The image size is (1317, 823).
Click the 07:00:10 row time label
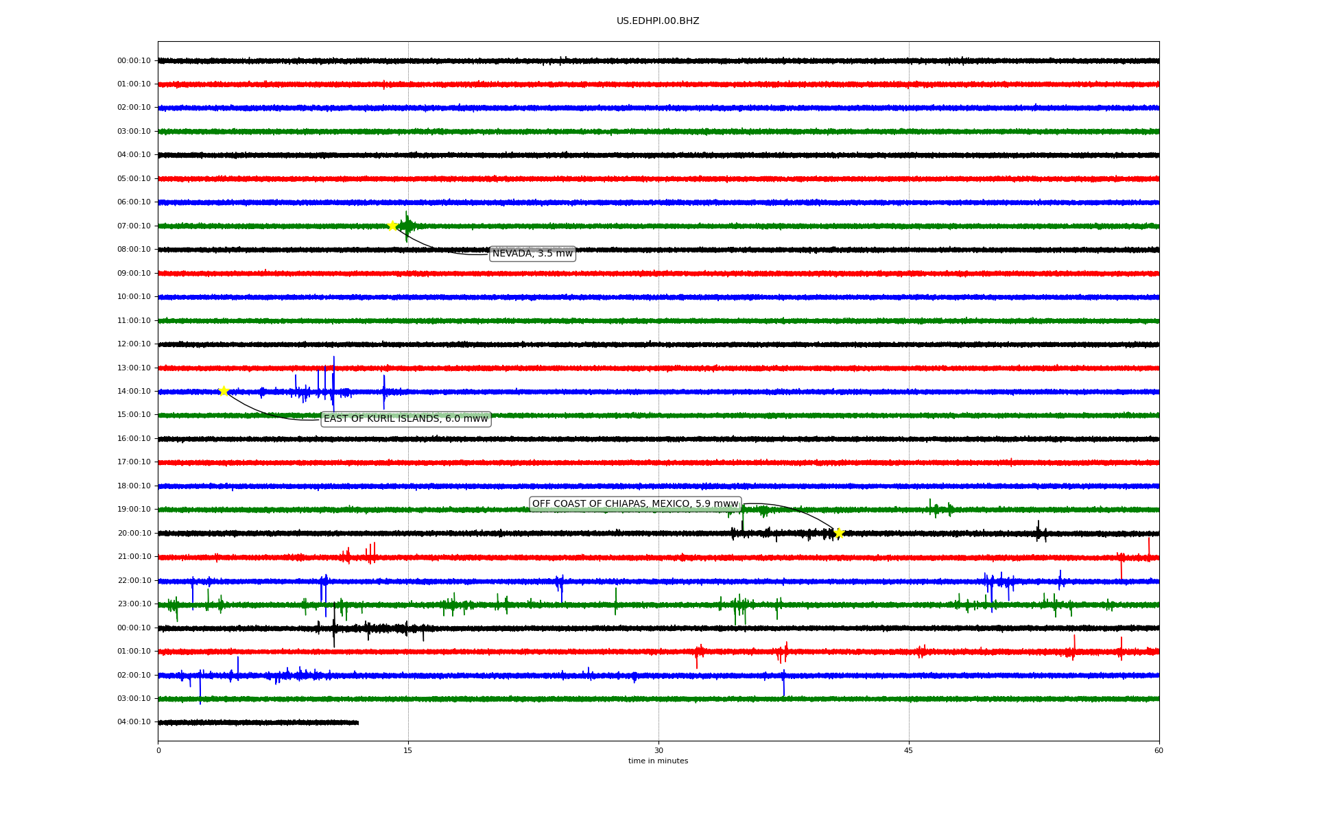(134, 226)
